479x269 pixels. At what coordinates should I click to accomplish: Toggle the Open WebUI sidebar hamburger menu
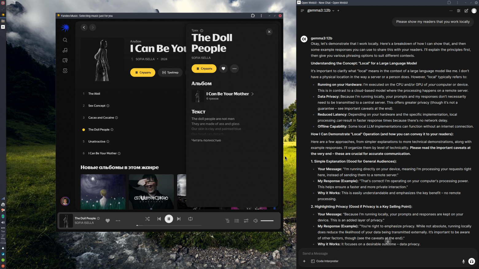[x=302, y=11]
